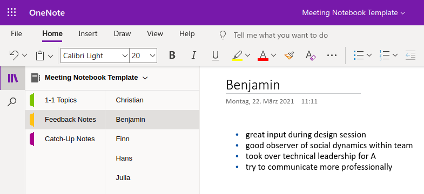Screen dimensions: 424x194
Task: Expand numbering style dropdown arrow
Action: [395, 56]
